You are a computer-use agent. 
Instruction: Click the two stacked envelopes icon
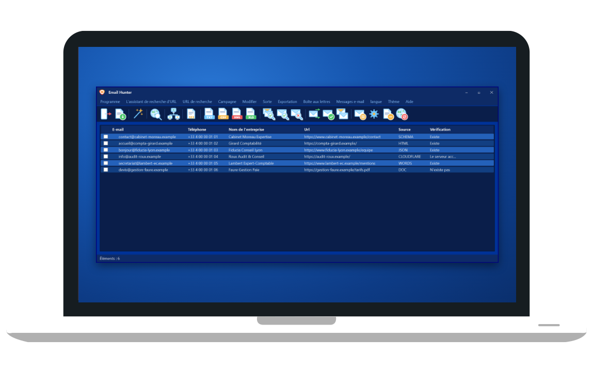(342, 114)
